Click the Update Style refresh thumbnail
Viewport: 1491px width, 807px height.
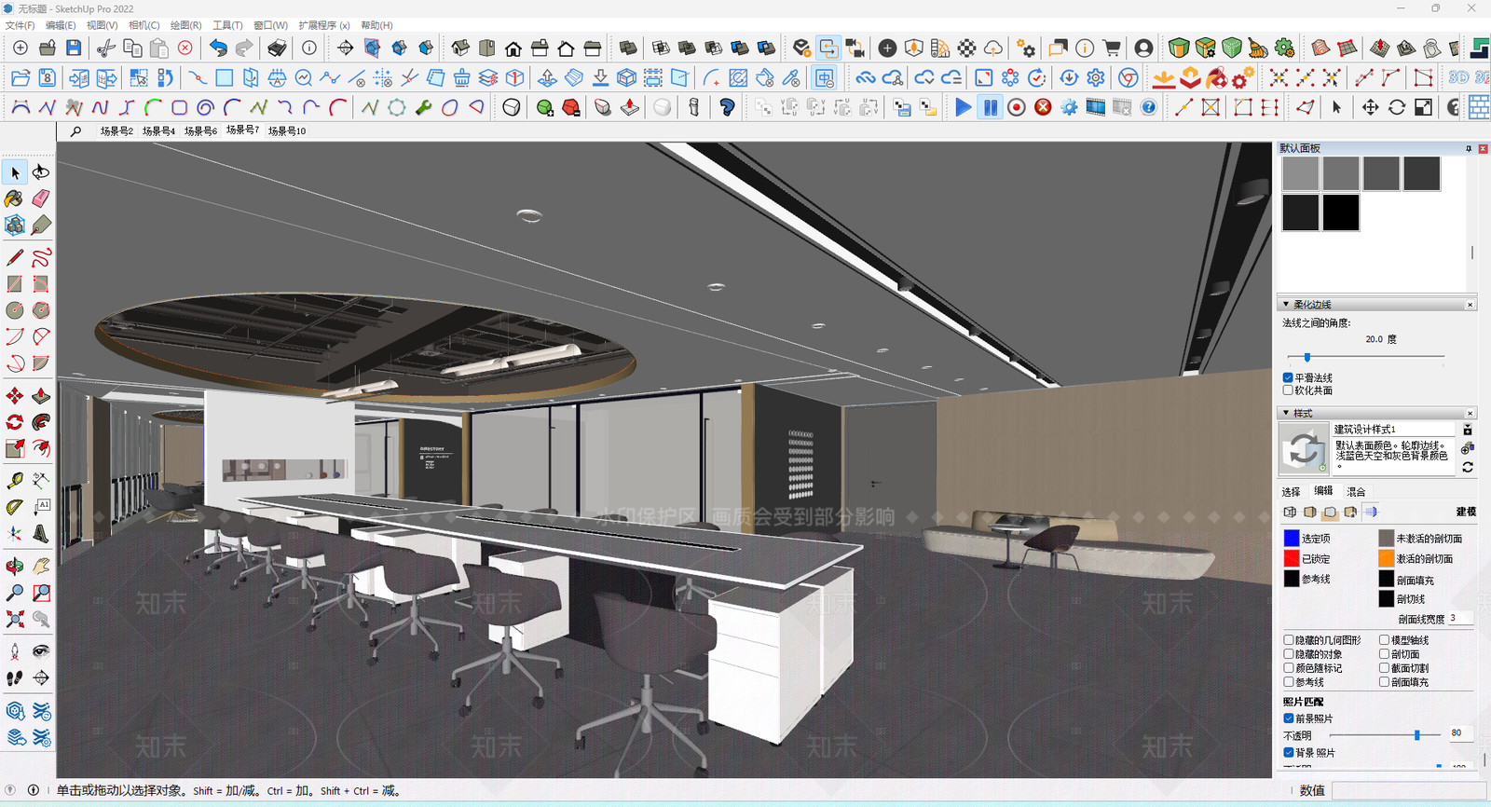1304,449
